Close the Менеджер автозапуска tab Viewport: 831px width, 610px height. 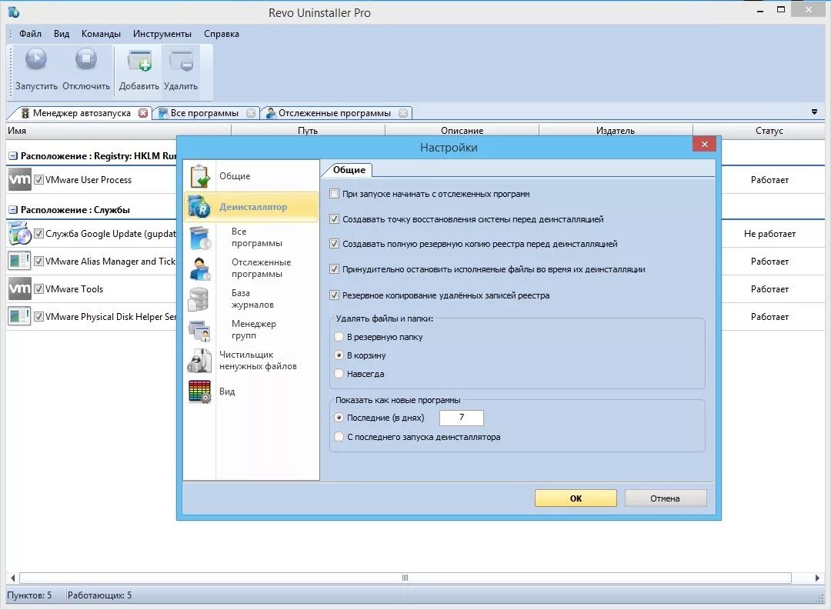[x=143, y=113]
